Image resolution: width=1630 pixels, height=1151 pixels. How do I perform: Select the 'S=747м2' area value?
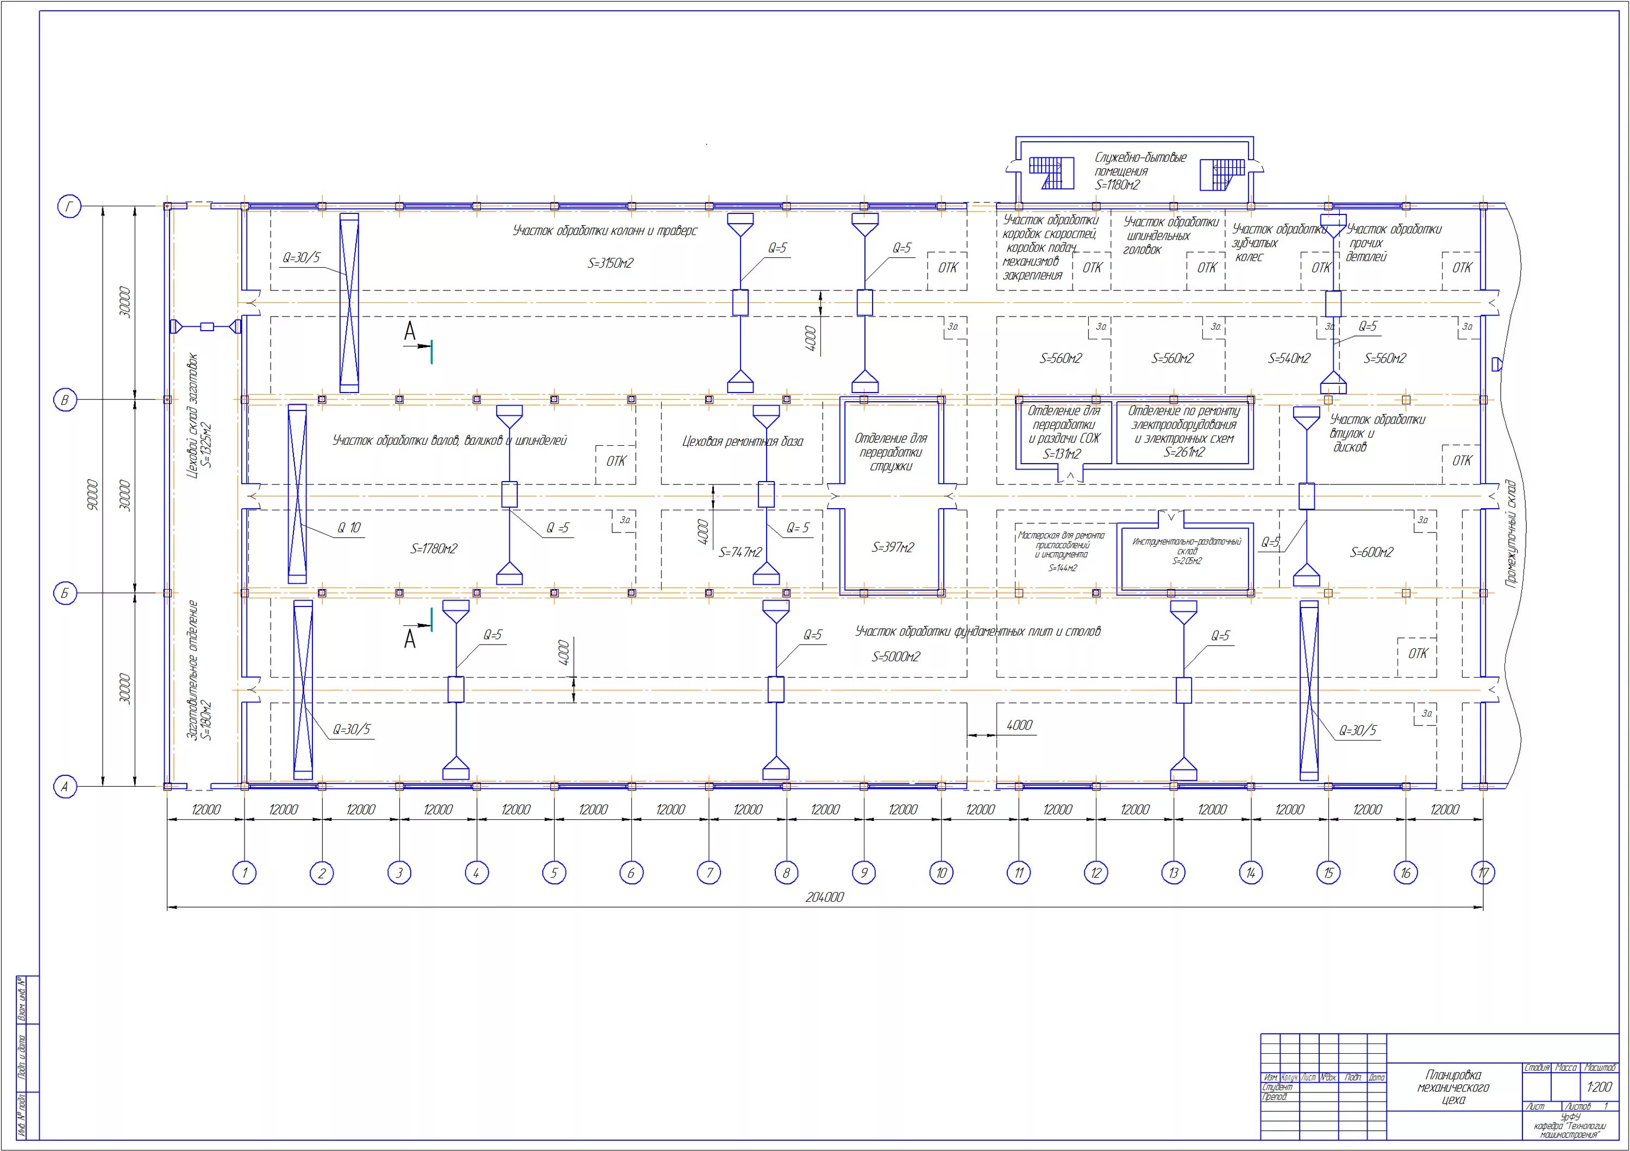click(x=741, y=552)
